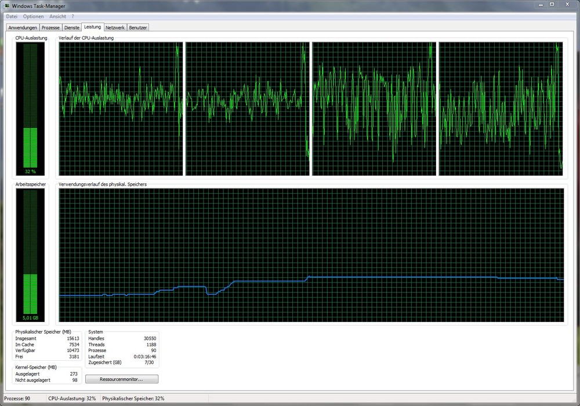
Task: Click the CPU-Auslastung 32 % meter
Action: (30, 108)
